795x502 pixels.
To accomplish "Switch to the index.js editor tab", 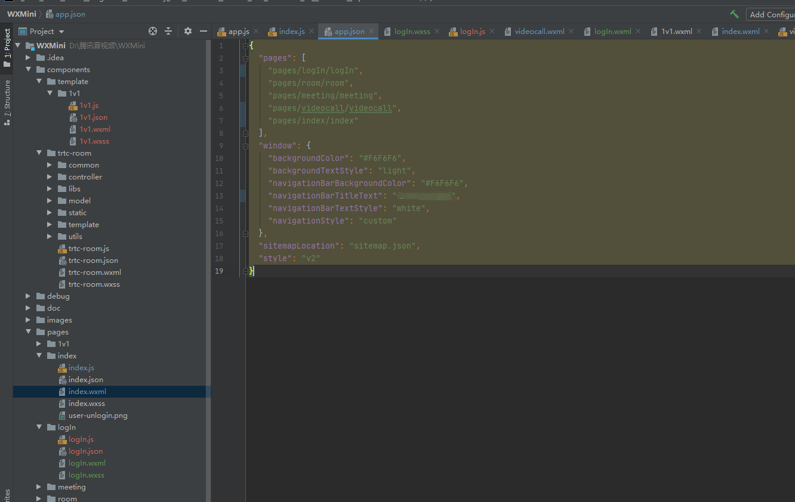I will point(292,32).
